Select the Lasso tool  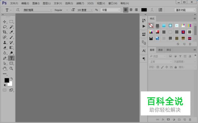click(x=5, y=27)
